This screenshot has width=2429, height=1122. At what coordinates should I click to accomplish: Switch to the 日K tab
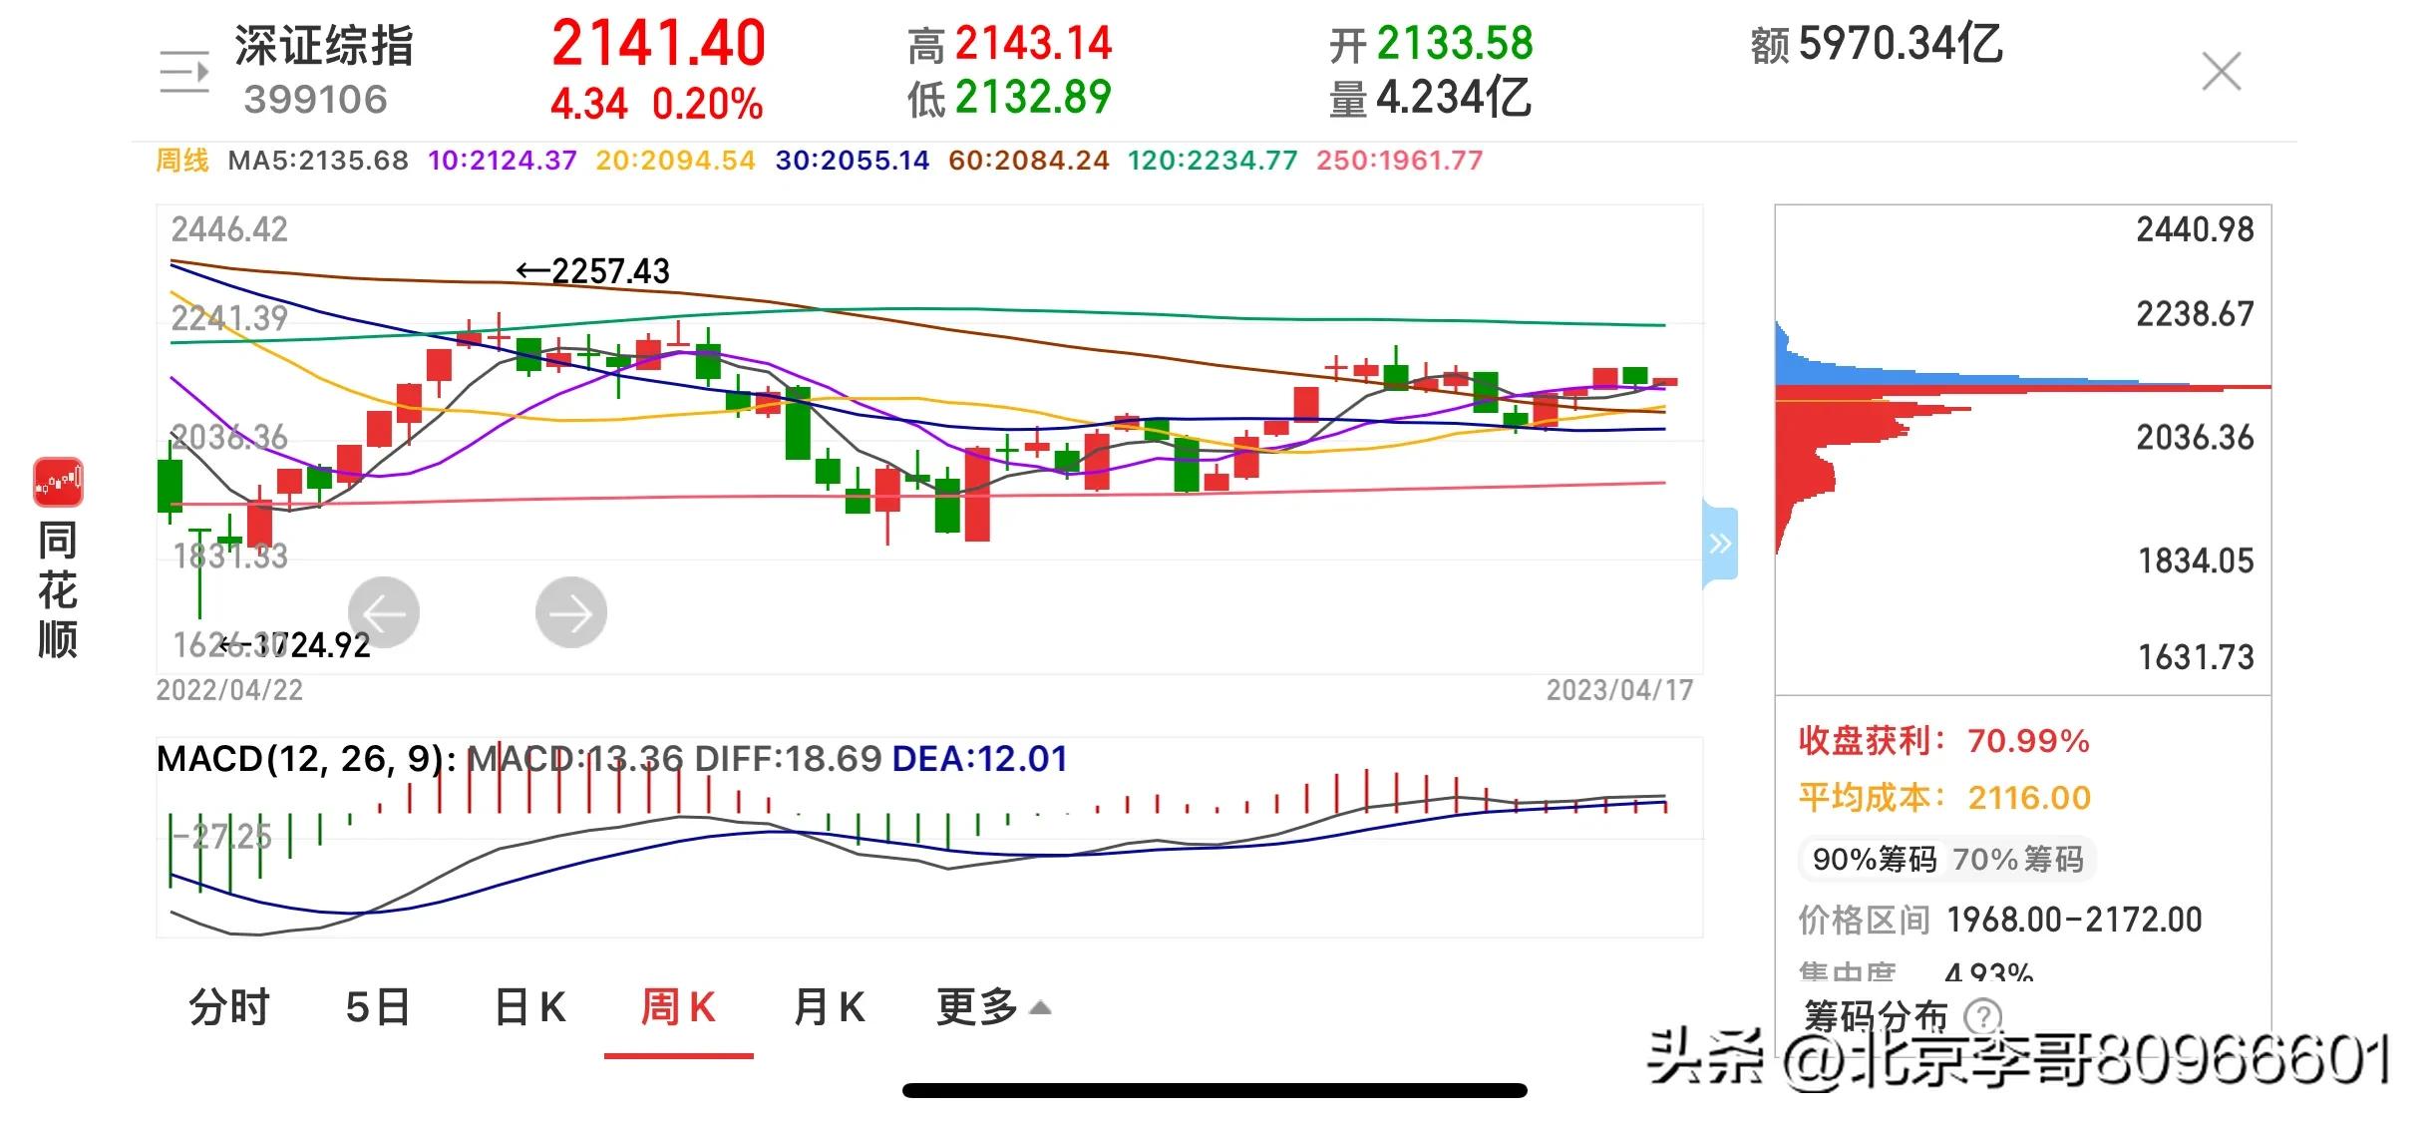[x=529, y=1007]
